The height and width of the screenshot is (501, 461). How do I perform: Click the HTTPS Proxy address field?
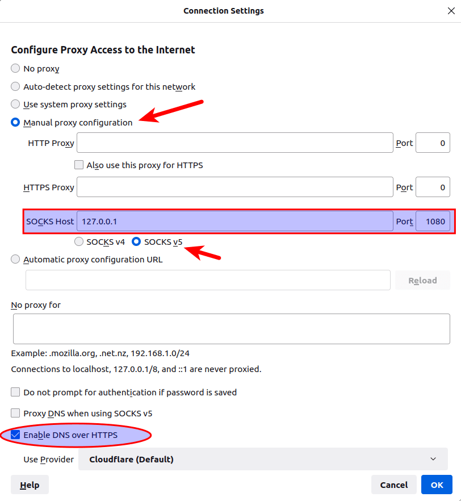[x=235, y=187]
